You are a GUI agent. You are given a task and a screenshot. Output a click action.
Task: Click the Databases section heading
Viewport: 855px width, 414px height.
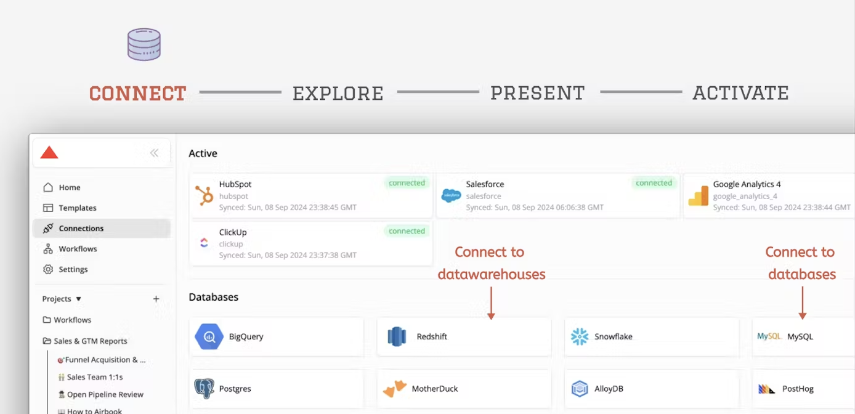[214, 297]
